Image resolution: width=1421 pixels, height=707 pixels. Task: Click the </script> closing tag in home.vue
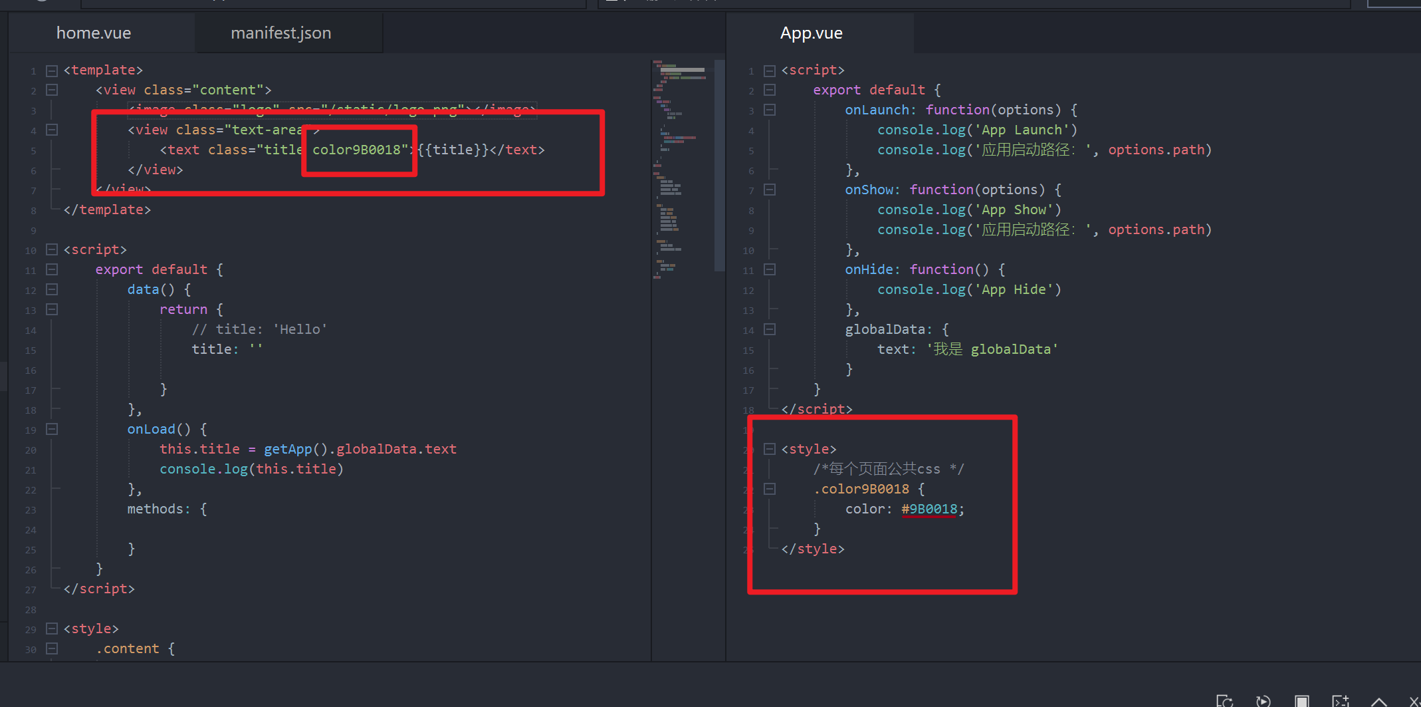(99, 589)
